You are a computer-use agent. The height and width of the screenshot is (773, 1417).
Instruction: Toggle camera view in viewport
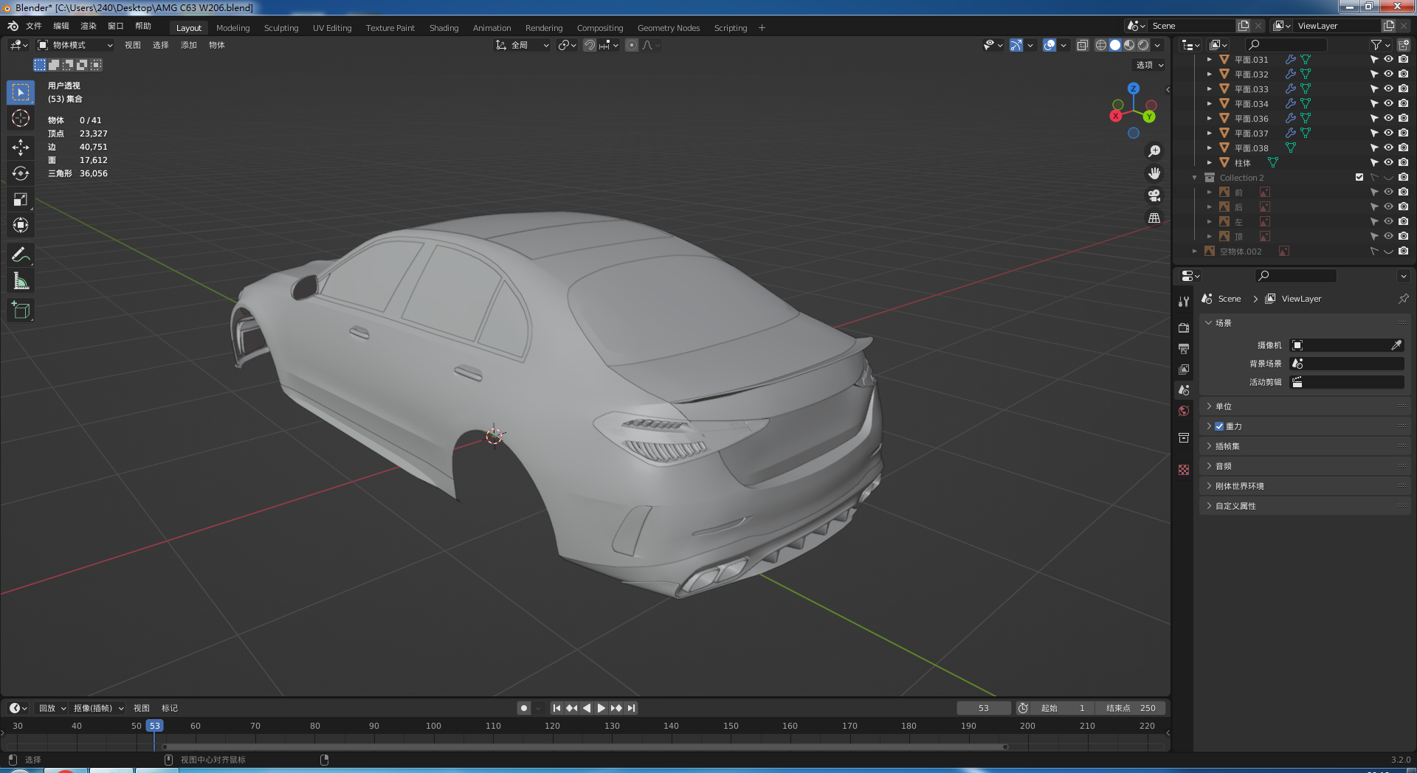click(1154, 195)
